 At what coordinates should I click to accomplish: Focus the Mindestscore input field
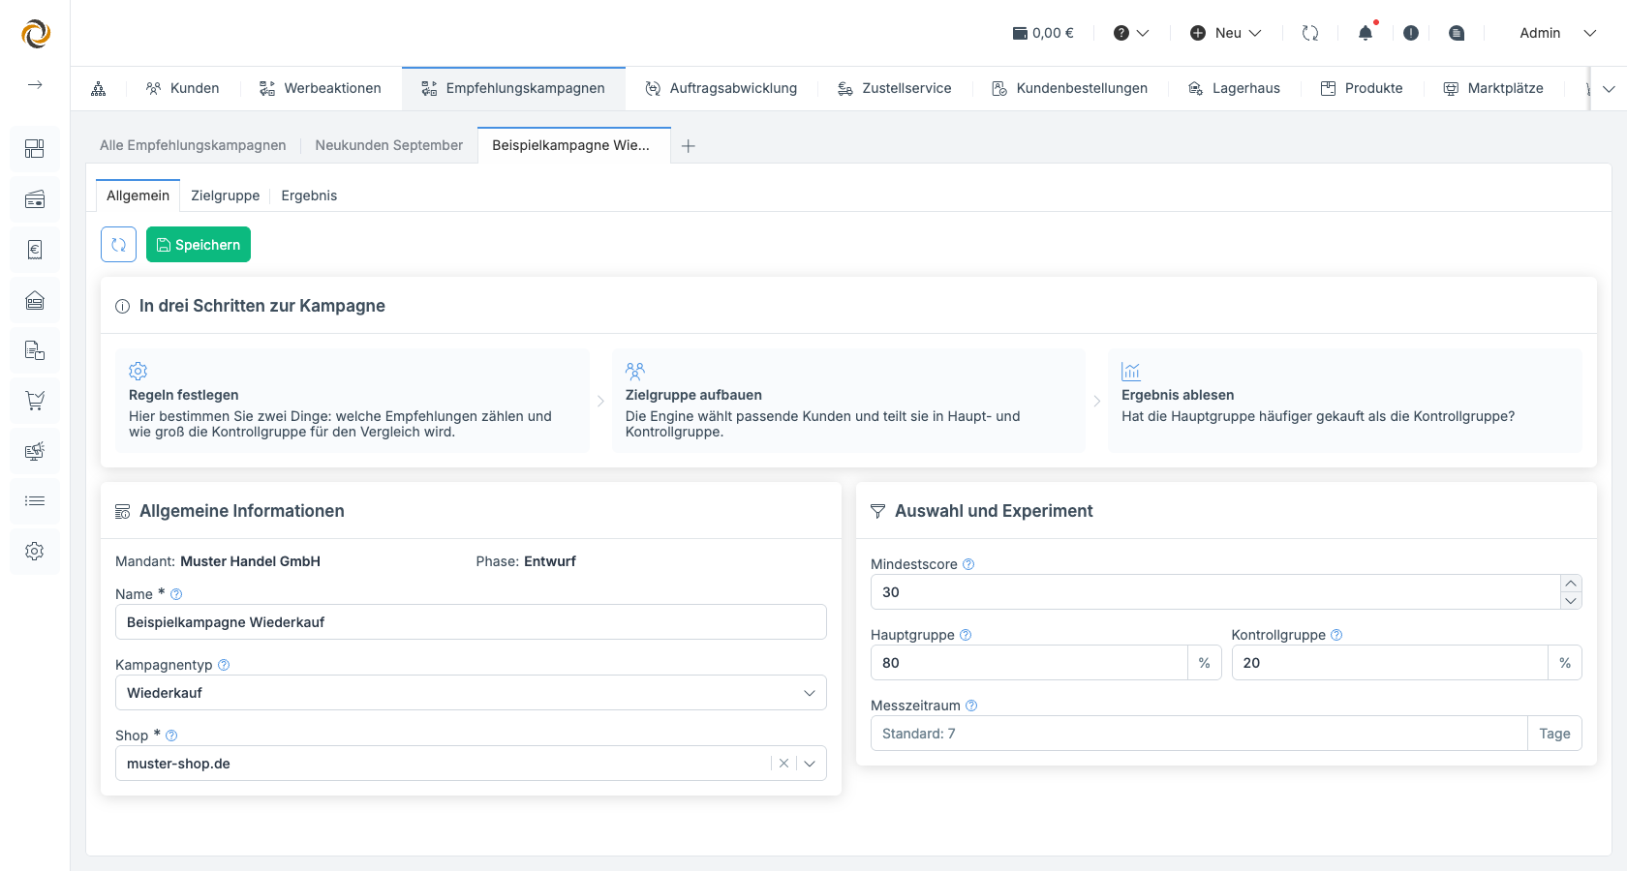1215,592
